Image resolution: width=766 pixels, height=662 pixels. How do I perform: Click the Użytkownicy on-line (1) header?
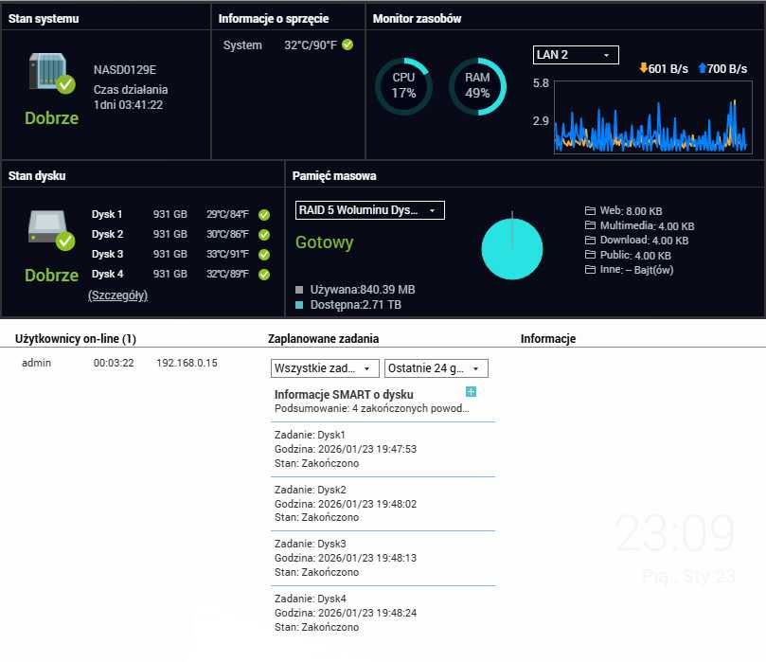click(76, 338)
